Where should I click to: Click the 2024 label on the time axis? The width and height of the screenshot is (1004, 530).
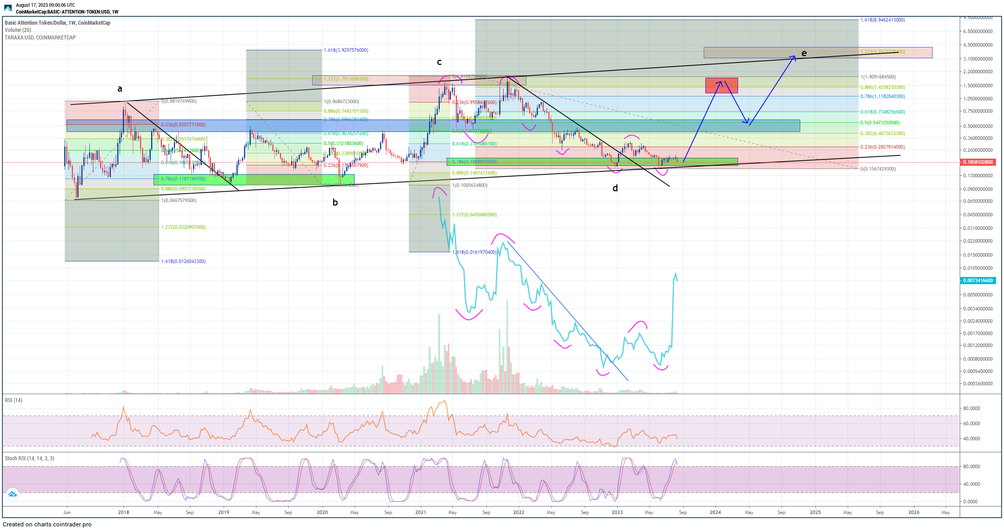715,512
